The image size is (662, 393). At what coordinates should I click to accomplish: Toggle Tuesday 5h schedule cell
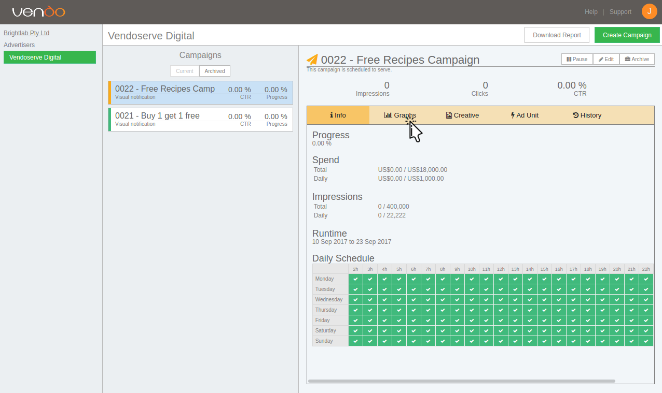pos(399,289)
